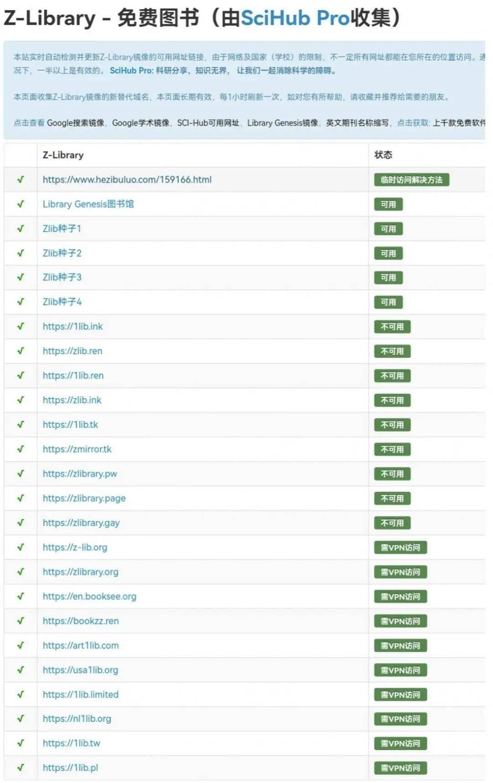
Task: Open the Library Genesis图书馆 link
Action: 88,204
